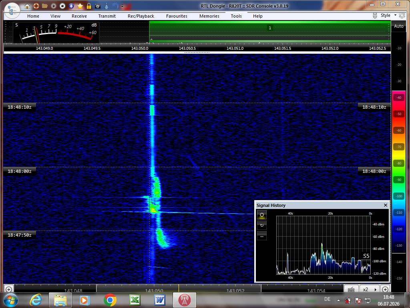Click the taskbar clock showing 18:48
The image size is (410, 308).
point(388,300)
